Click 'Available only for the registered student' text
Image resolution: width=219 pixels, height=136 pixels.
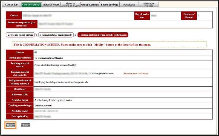pos(53,100)
